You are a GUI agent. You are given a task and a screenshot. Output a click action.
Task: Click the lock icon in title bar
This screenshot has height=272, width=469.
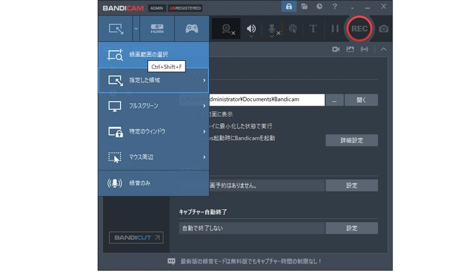[x=289, y=7]
